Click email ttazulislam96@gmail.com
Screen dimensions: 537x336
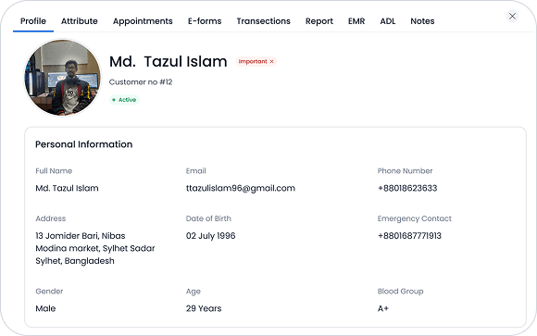(241, 189)
